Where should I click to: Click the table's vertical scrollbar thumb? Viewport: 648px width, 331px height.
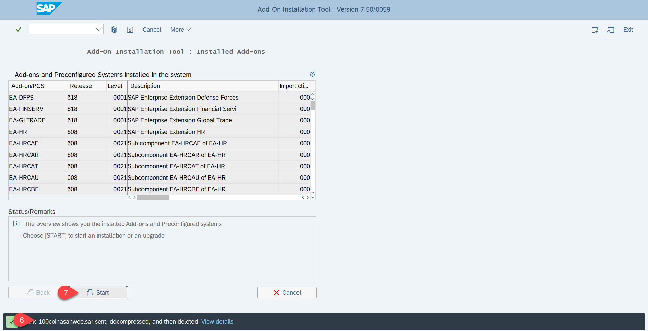coord(313,106)
